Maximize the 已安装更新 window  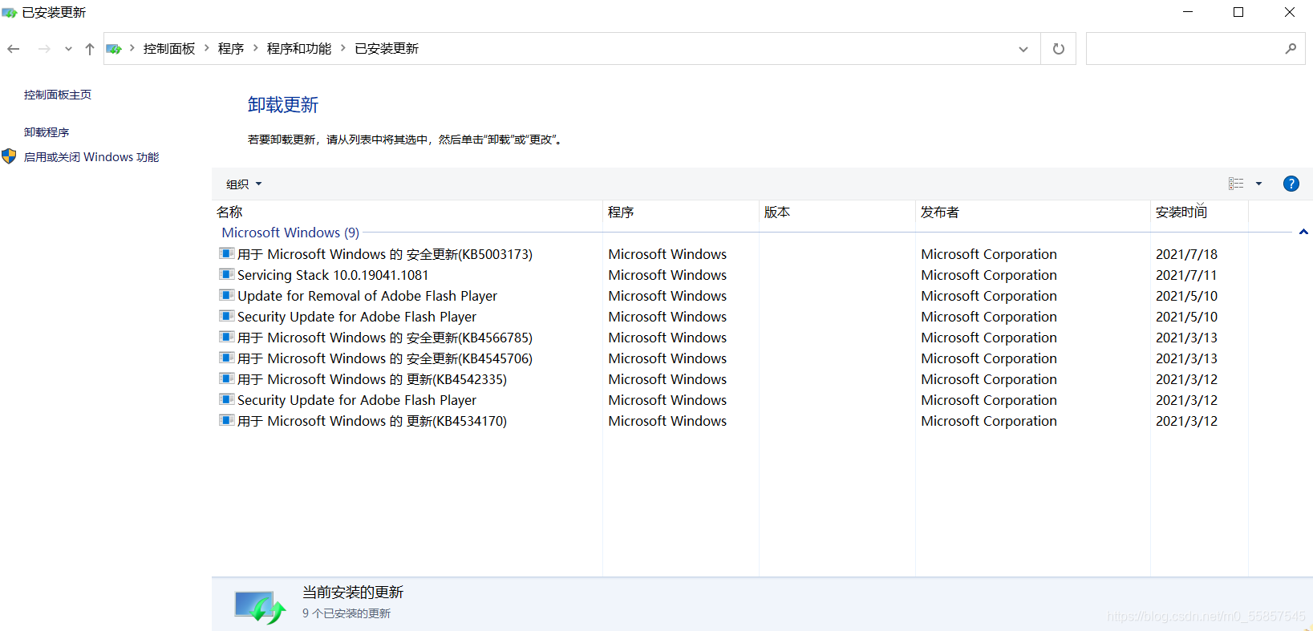[x=1238, y=12]
